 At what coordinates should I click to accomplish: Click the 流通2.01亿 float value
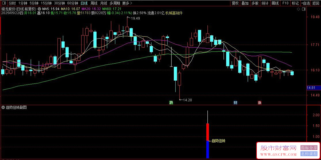(156, 13)
